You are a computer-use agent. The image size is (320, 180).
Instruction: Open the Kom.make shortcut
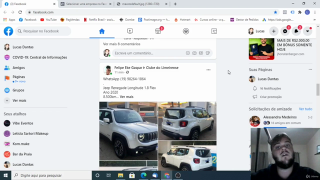click(21, 144)
